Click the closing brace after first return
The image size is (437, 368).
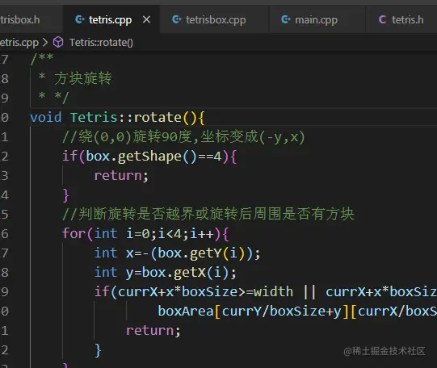[65, 195]
